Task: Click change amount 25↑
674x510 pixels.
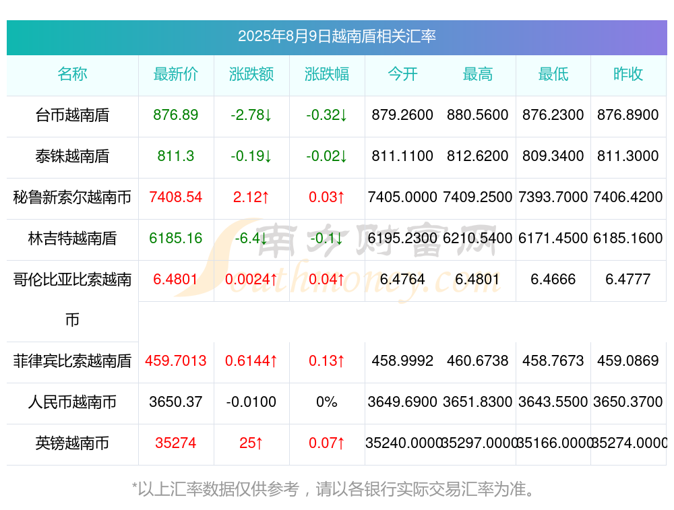Action: coord(251,443)
